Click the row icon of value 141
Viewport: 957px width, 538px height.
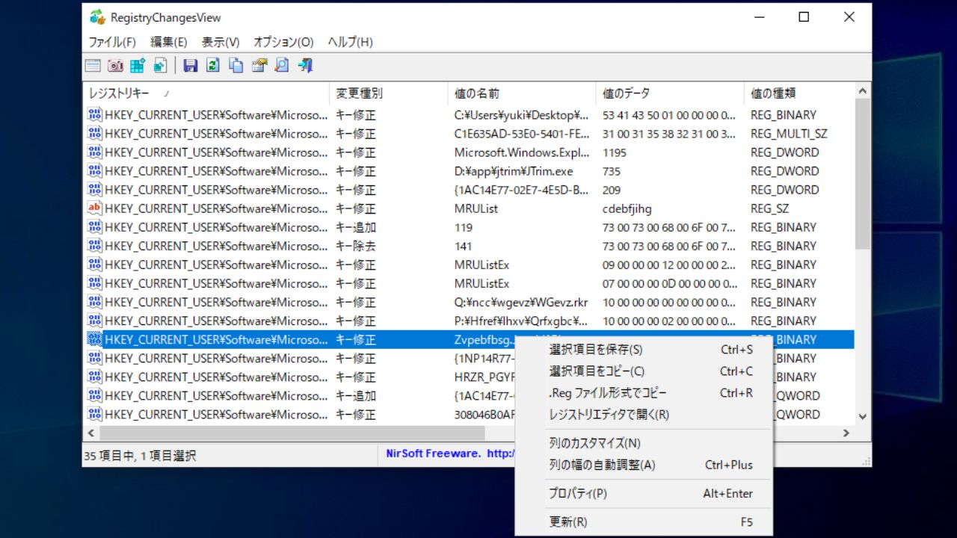pyautogui.click(x=95, y=246)
